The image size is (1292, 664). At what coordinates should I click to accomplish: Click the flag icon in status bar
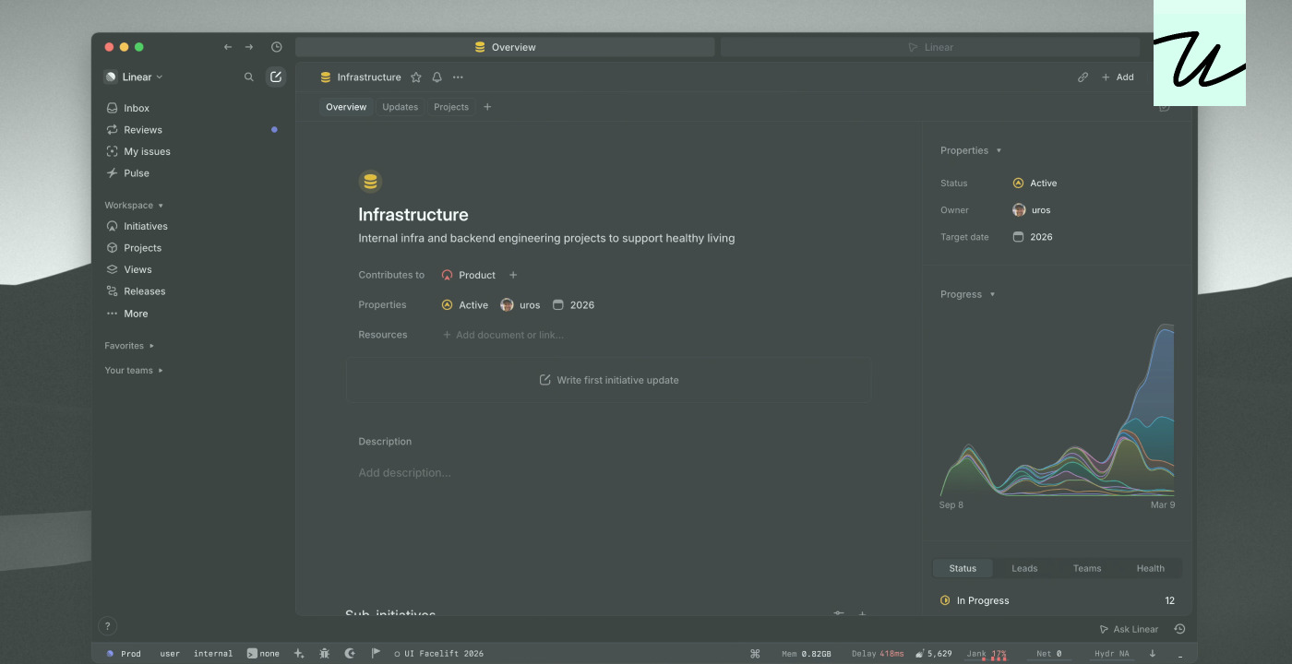376,654
